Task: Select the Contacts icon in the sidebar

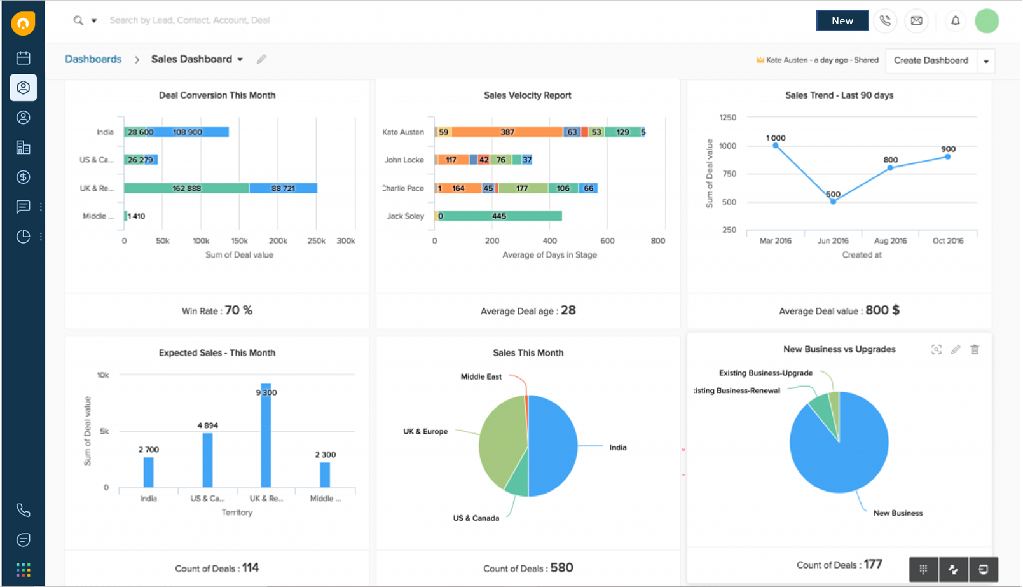Action: 23,118
